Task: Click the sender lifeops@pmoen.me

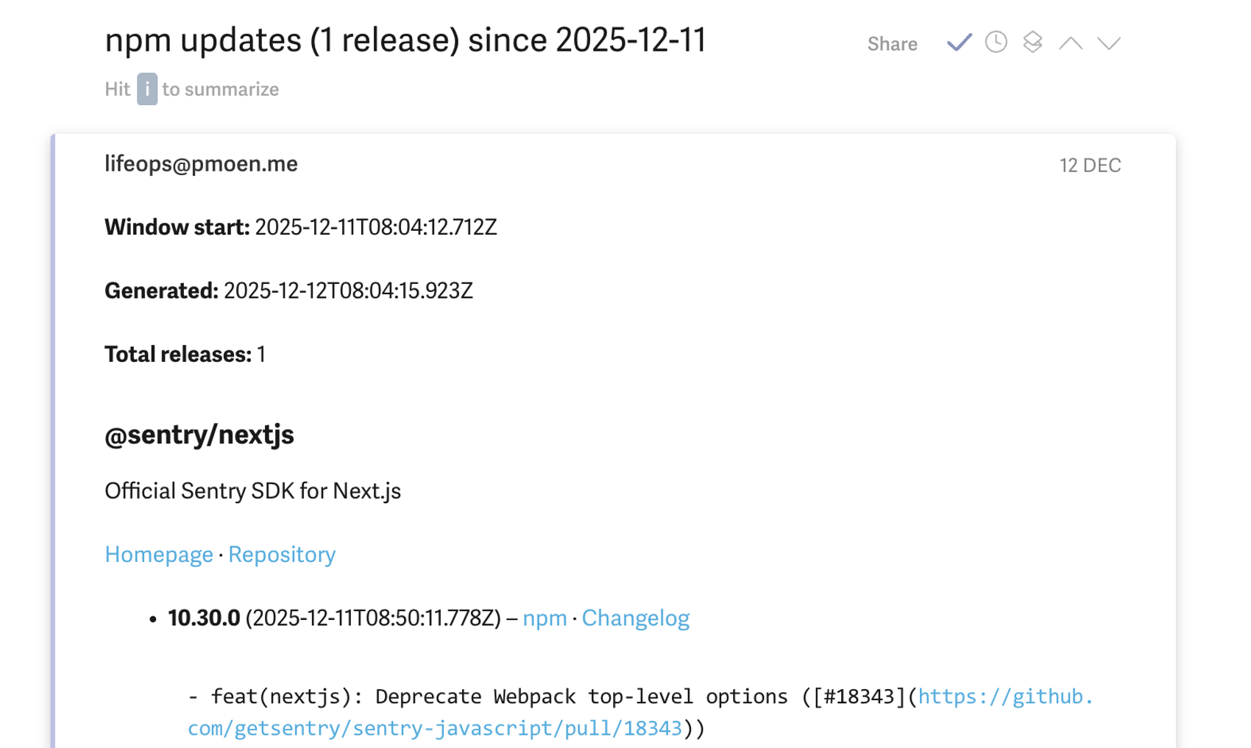Action: (201, 164)
